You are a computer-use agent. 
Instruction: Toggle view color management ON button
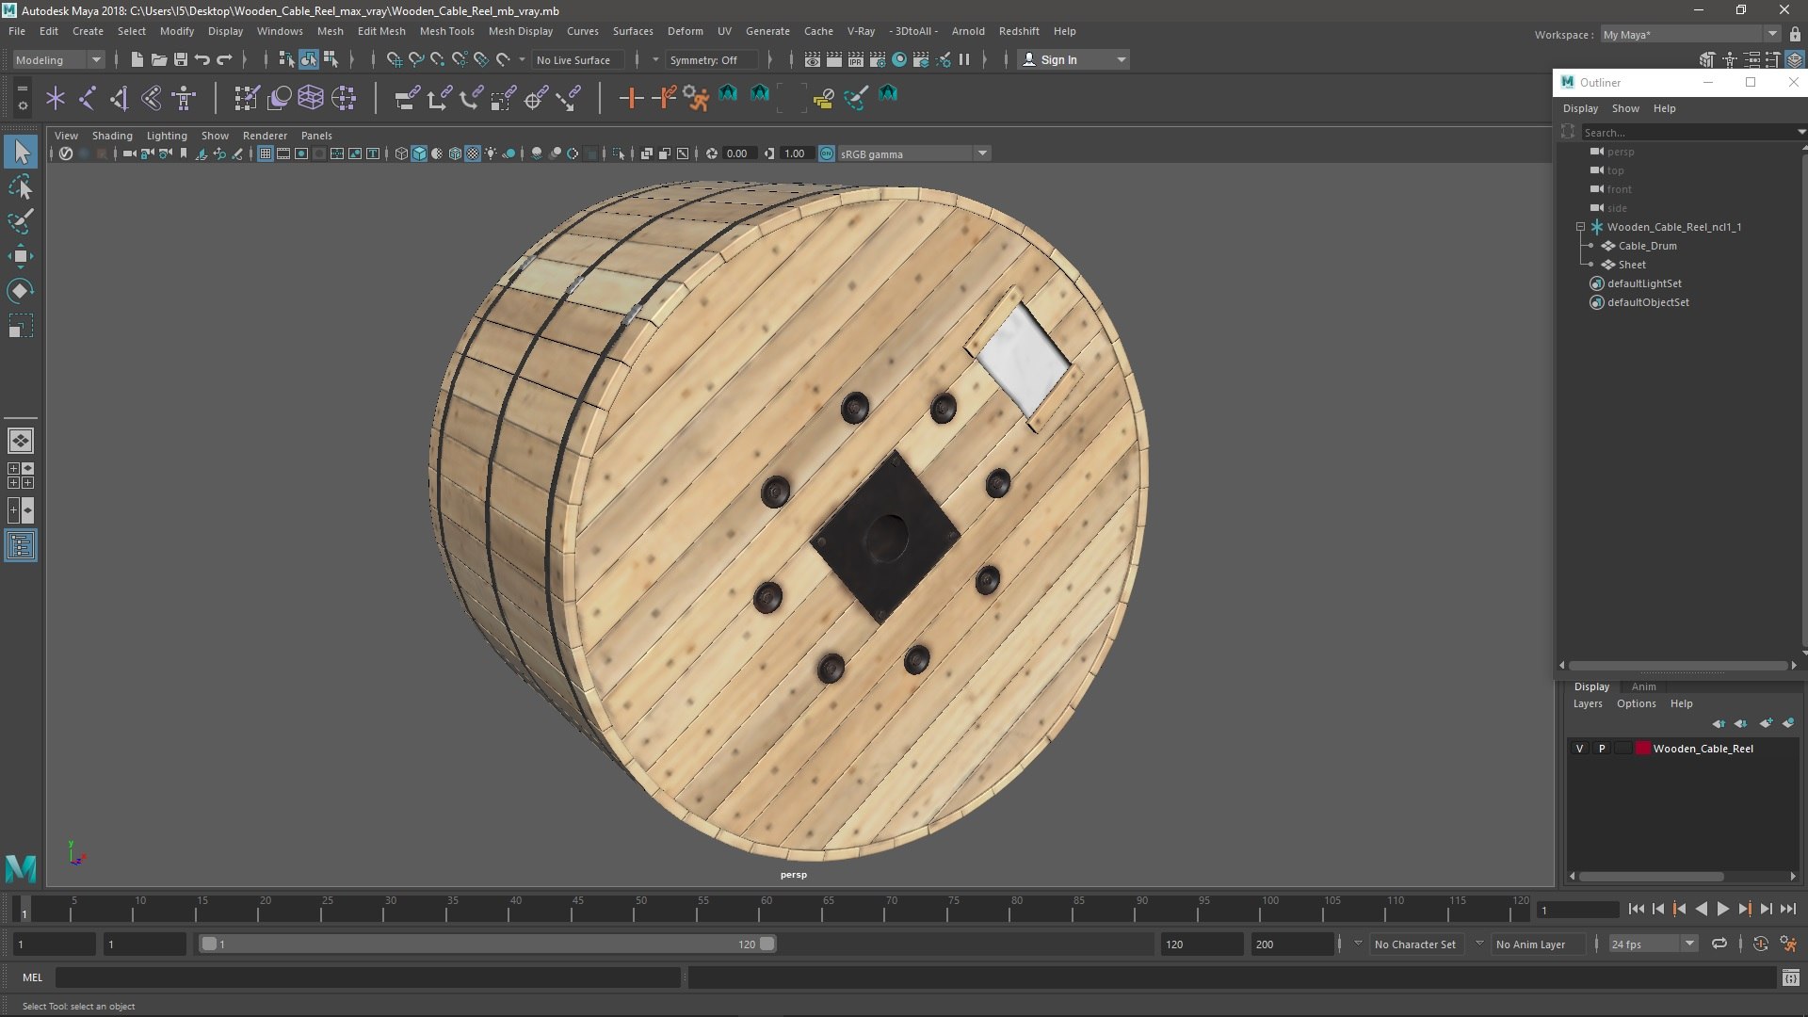(x=827, y=153)
